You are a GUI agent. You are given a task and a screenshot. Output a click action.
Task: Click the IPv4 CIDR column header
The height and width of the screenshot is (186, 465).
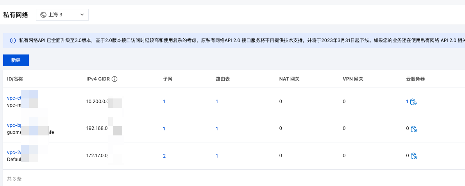click(98, 79)
